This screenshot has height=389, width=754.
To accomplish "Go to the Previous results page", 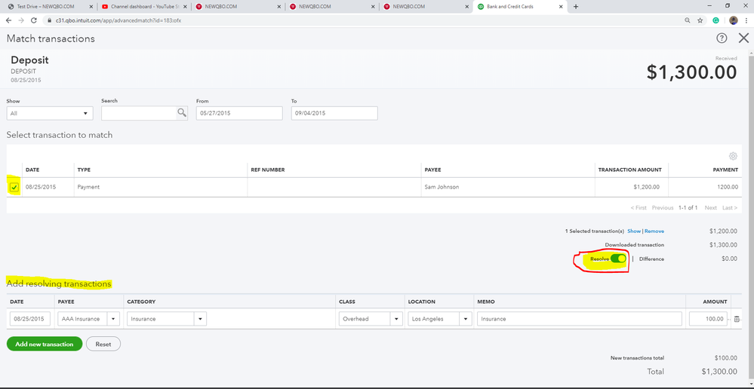I will click(x=662, y=208).
